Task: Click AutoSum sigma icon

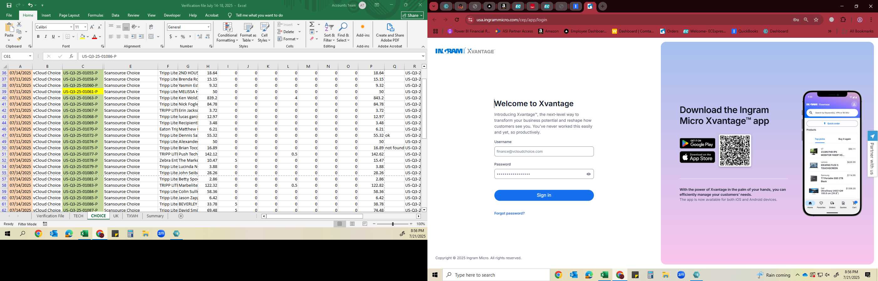Action: pos(312,24)
